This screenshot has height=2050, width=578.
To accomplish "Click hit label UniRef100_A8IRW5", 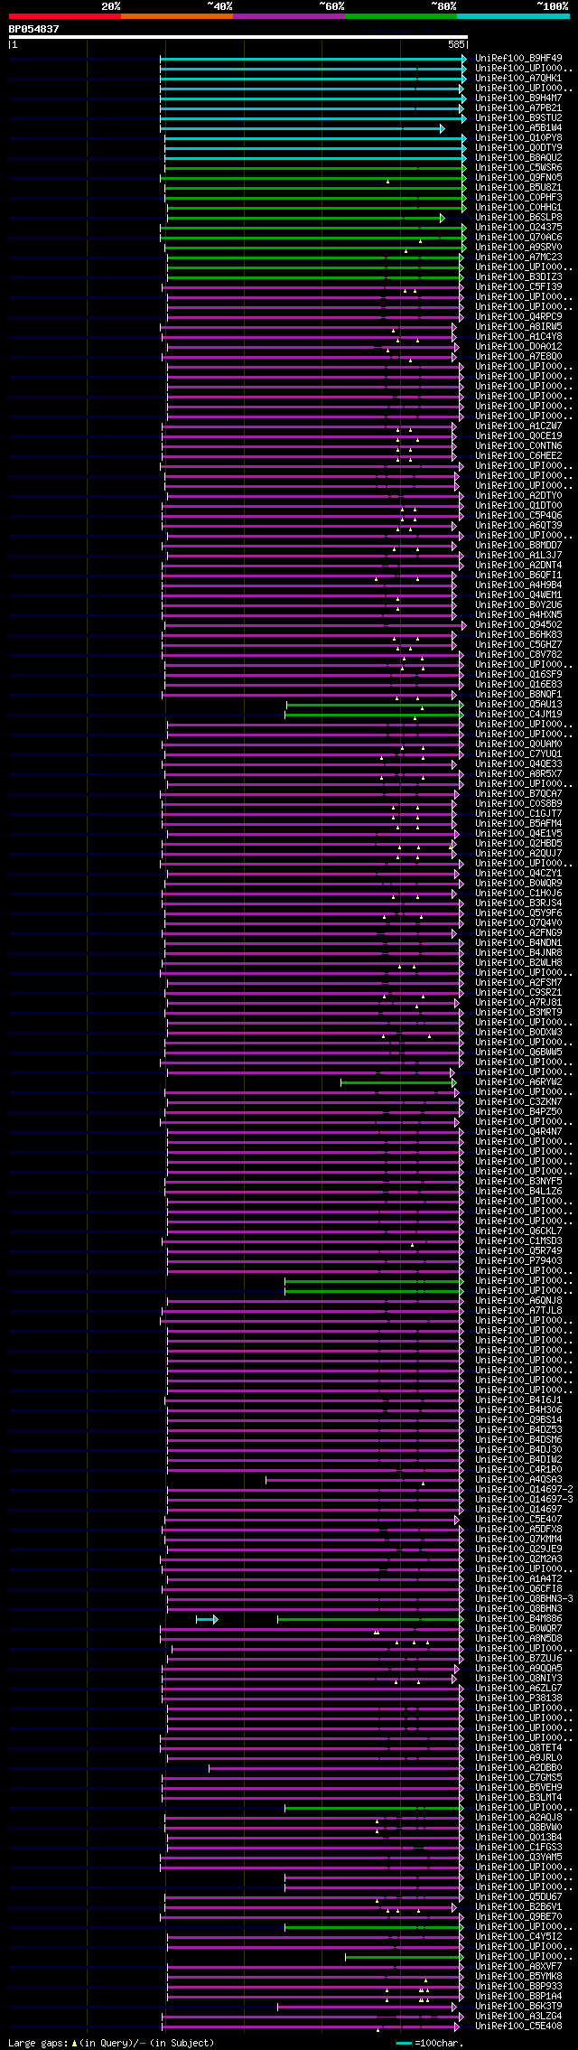I will 518,326.
